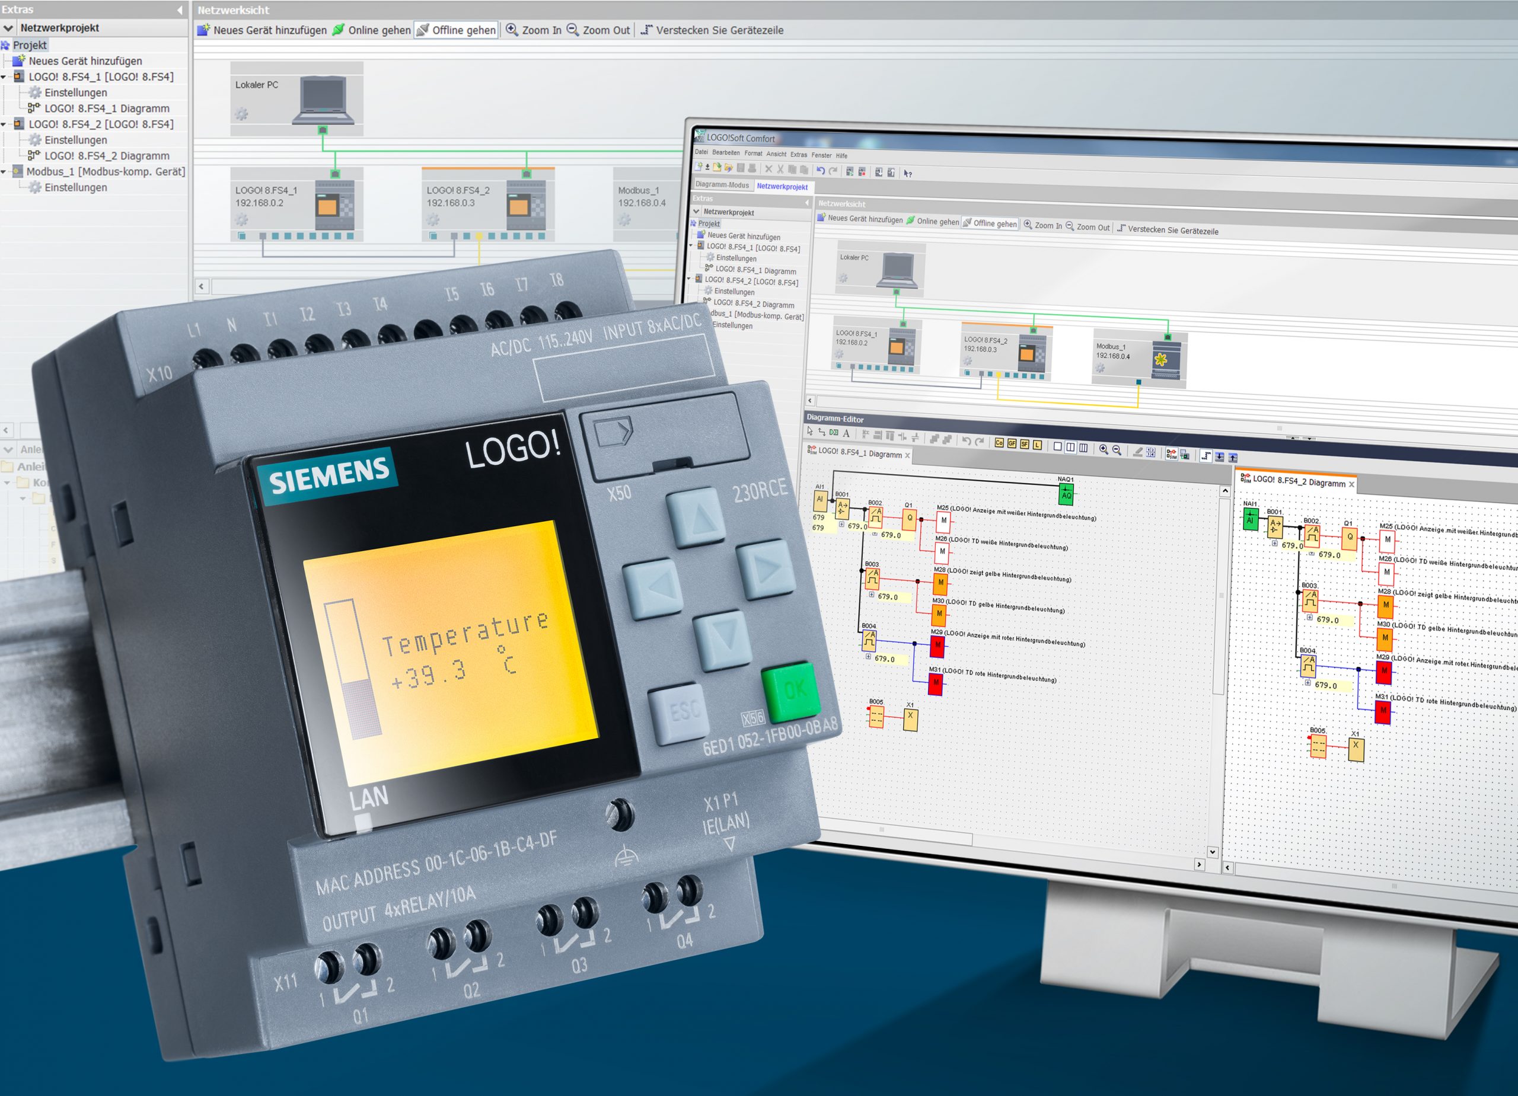Toggle the two-pane layout icon in Diagramm-Editor toolbar
Viewport: 1518px width, 1096px height.
click(1070, 447)
